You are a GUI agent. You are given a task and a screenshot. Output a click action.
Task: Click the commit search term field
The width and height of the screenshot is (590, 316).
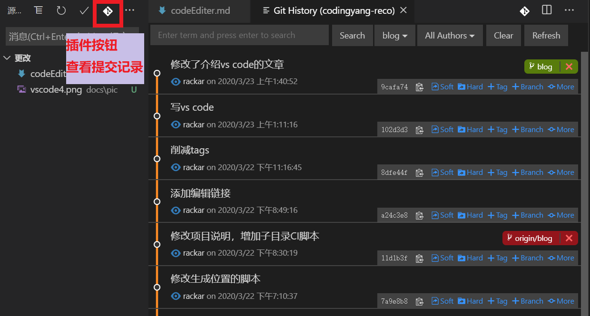240,35
